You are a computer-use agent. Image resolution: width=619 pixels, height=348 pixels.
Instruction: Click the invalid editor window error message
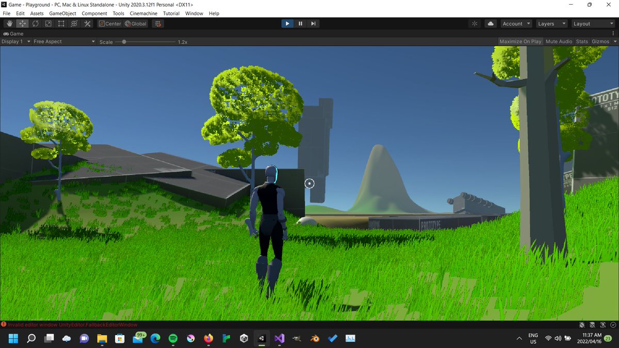(73, 325)
